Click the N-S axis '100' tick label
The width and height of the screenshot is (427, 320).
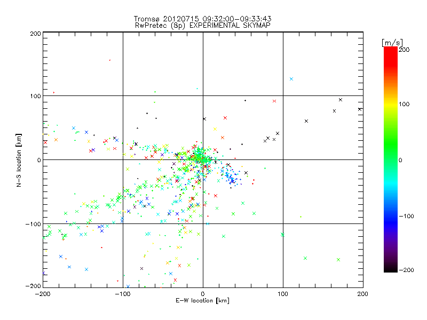[x=35, y=96]
